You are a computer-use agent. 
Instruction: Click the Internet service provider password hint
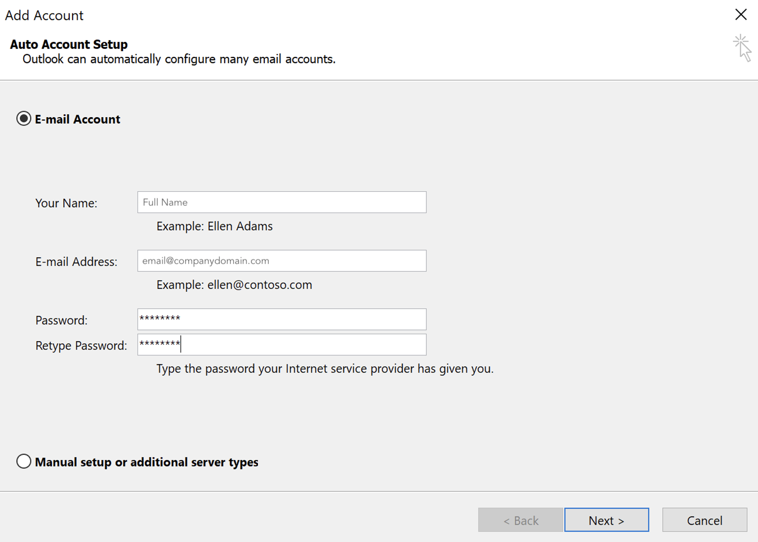click(x=325, y=369)
